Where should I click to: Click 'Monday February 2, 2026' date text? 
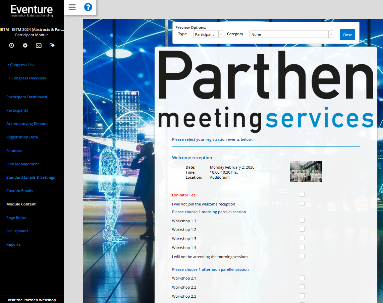tap(232, 167)
